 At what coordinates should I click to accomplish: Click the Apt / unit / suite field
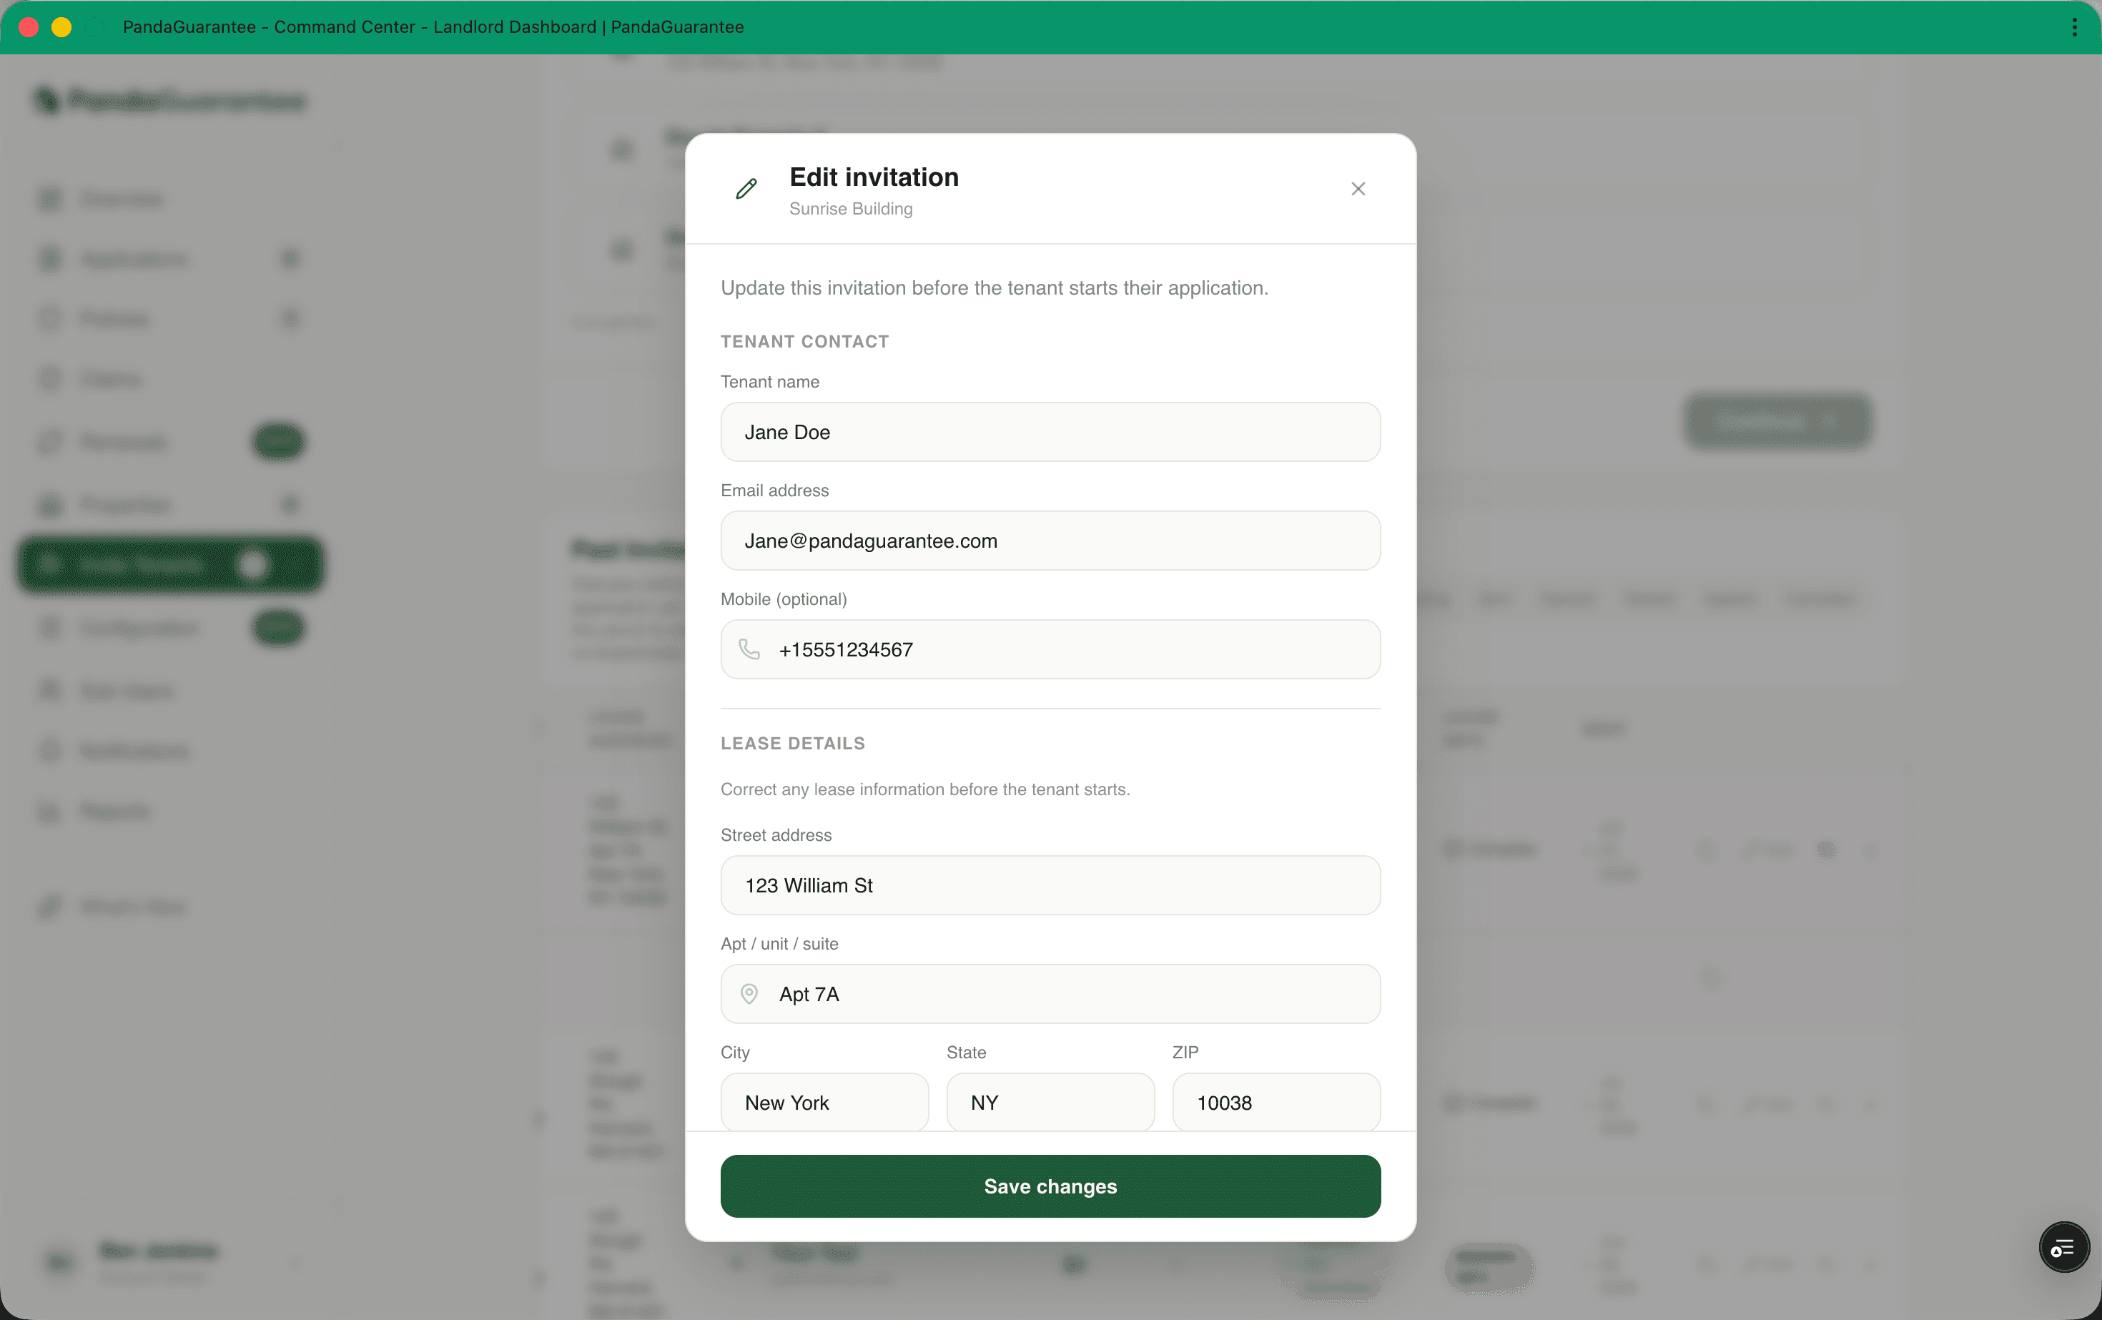[1050, 993]
